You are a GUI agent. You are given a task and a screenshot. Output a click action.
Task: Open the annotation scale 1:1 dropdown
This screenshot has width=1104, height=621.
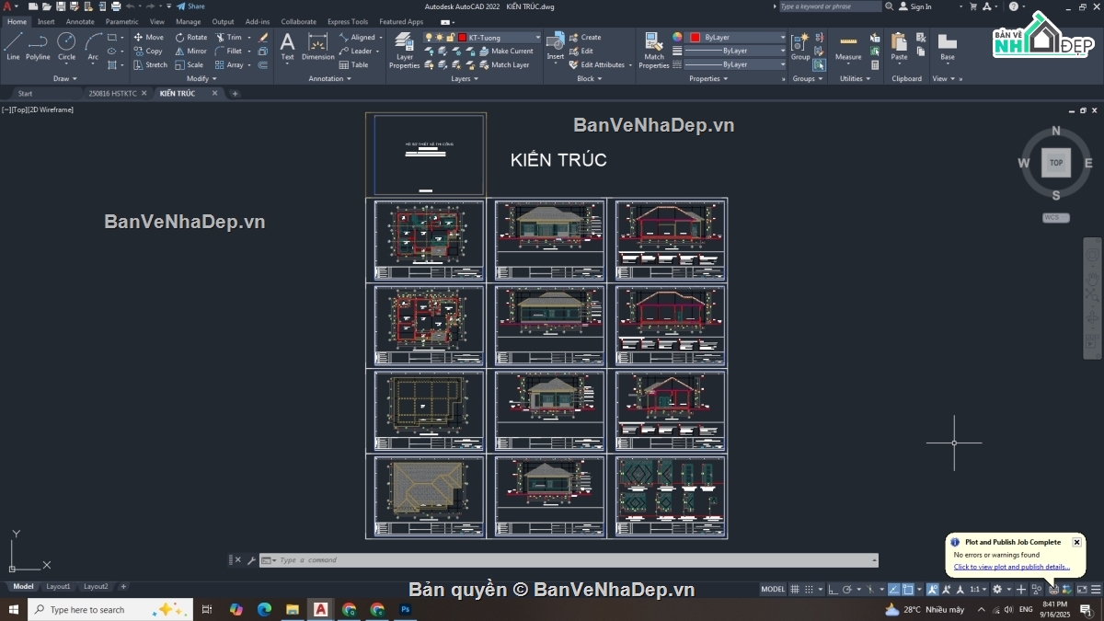tap(976, 589)
